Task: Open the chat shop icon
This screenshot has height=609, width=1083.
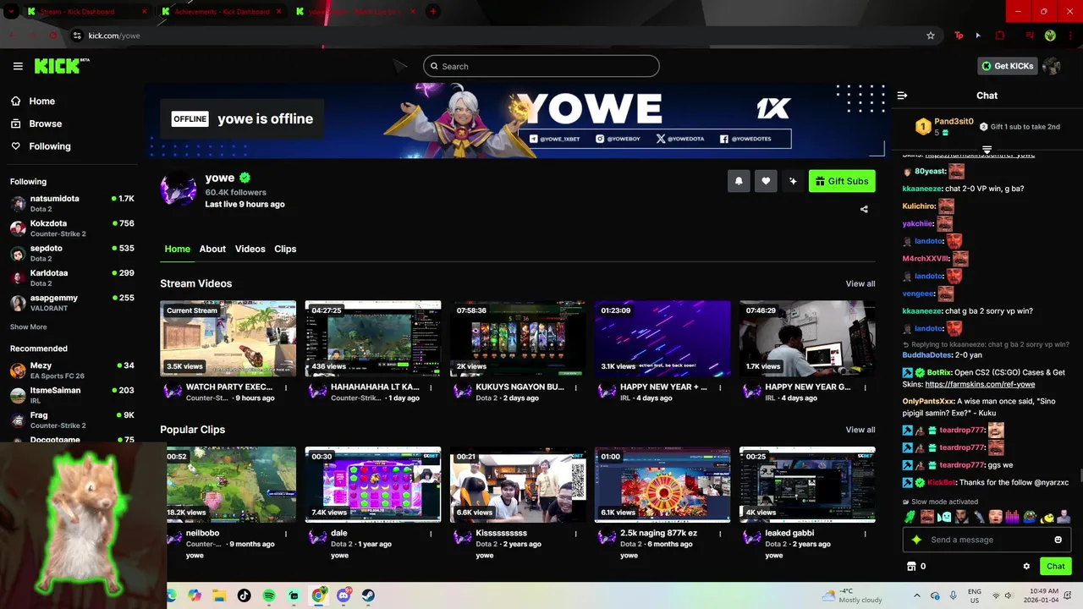Action: (911, 566)
